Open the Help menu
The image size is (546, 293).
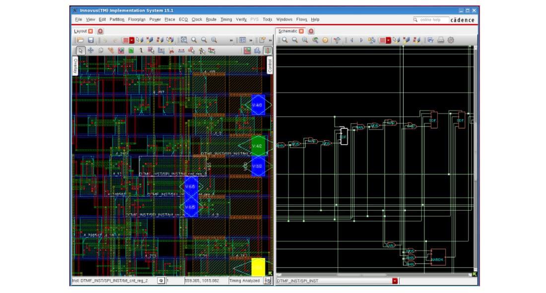pos(315,19)
